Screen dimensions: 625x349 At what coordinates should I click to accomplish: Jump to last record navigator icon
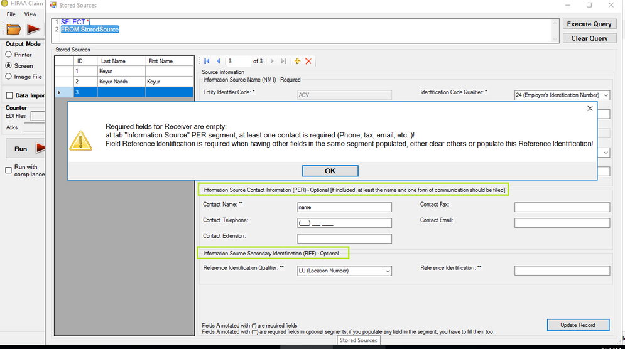point(283,61)
